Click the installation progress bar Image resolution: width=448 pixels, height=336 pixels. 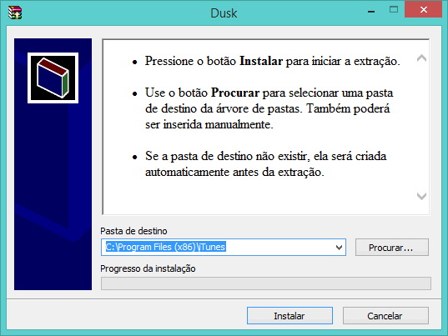coord(266,283)
